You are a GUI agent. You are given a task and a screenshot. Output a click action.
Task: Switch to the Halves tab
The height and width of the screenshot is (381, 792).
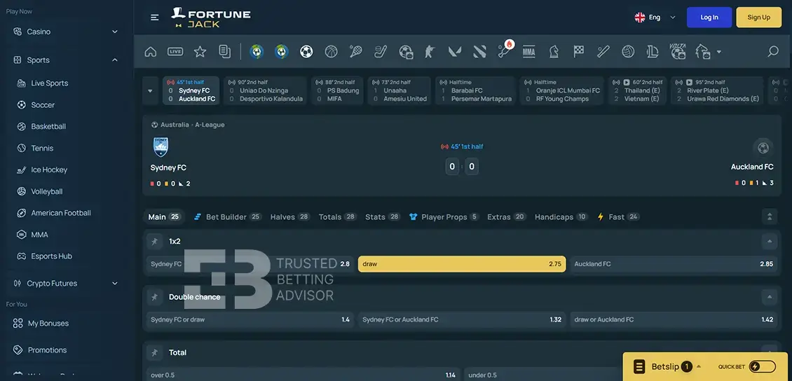[290, 217]
